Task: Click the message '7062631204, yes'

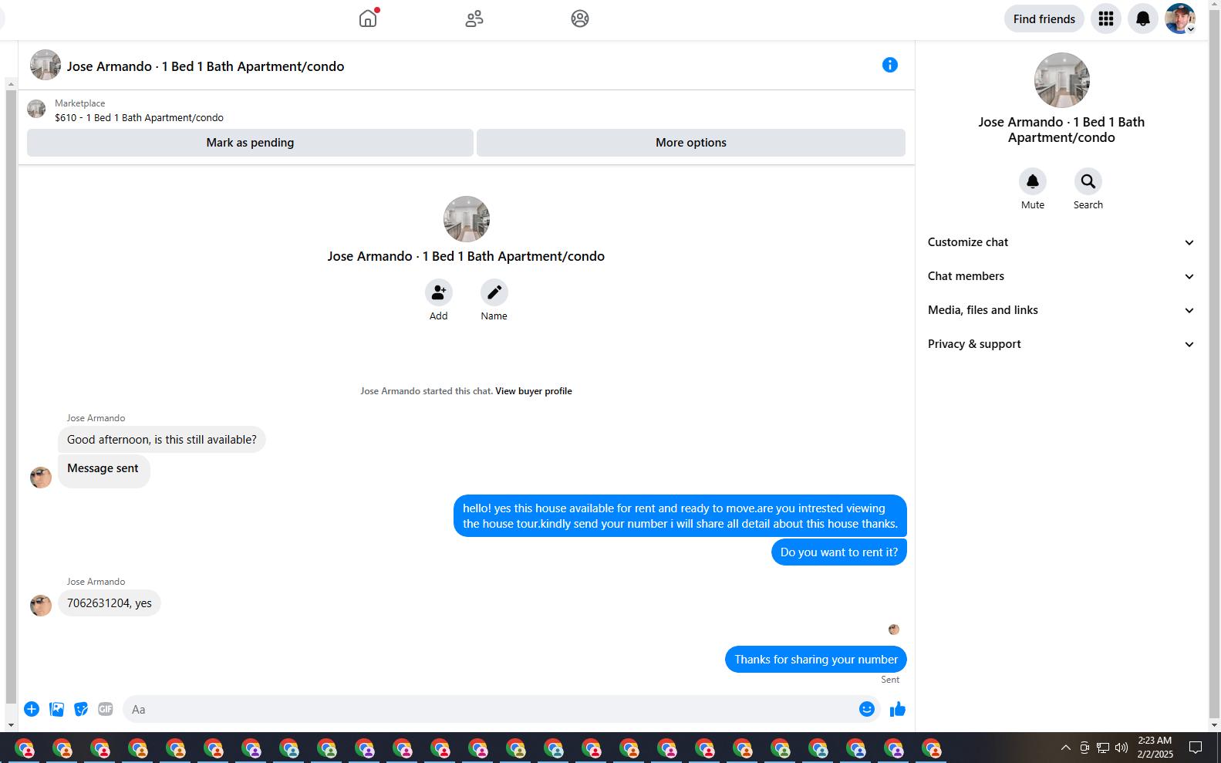Action: [110, 603]
